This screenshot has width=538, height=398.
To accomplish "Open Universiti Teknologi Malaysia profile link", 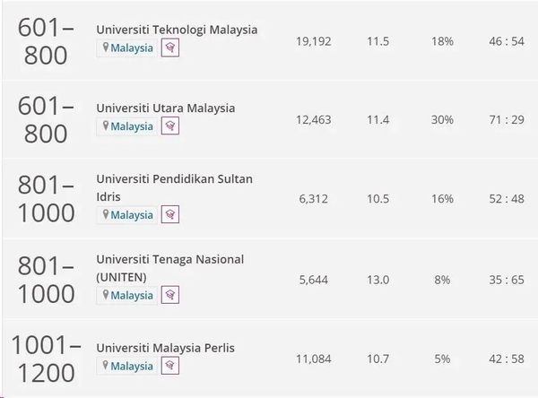I will tap(177, 30).
